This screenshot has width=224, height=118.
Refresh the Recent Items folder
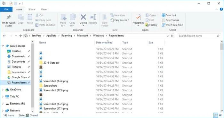172,36
